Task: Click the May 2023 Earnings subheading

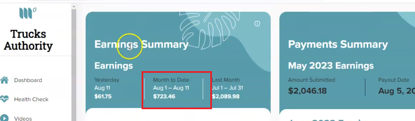Action: (331, 66)
